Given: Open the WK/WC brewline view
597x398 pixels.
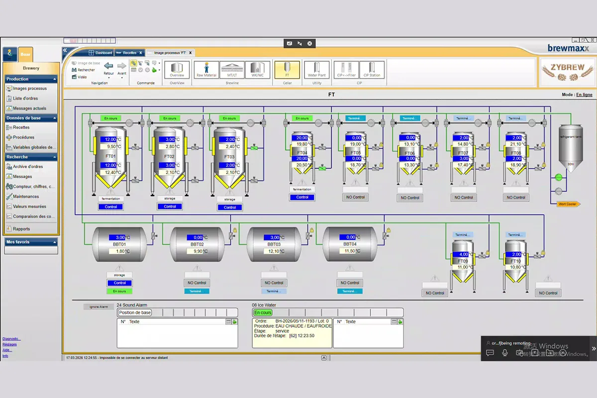Looking at the screenshot, I should pos(258,70).
